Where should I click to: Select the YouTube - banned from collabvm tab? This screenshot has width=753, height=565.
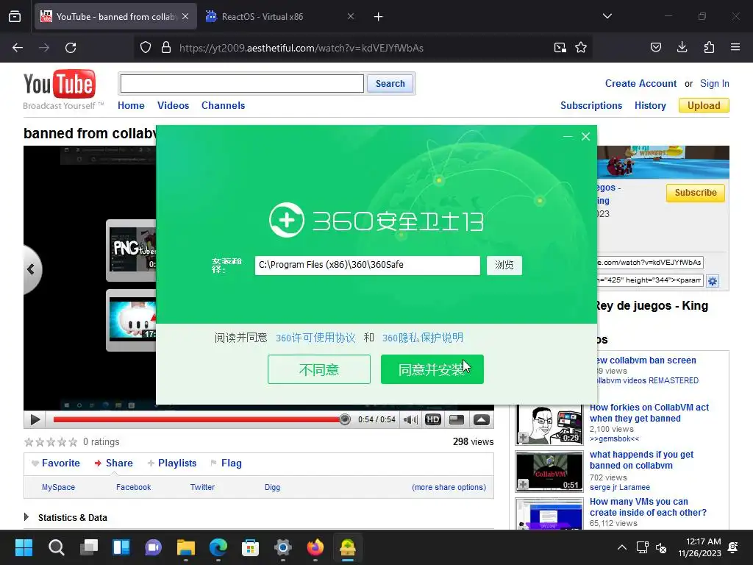[115, 16]
